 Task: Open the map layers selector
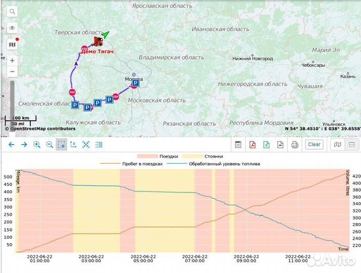[x=13, y=44]
